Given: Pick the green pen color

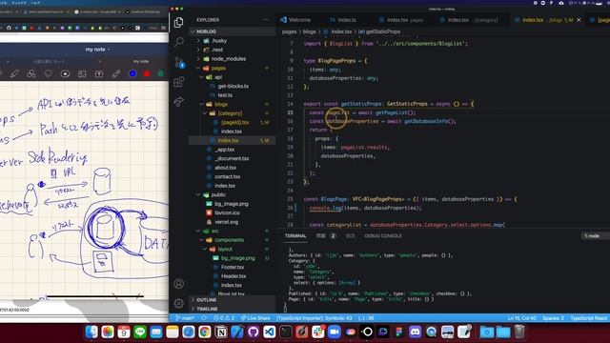Looking at the screenshot, I should pos(160,73).
